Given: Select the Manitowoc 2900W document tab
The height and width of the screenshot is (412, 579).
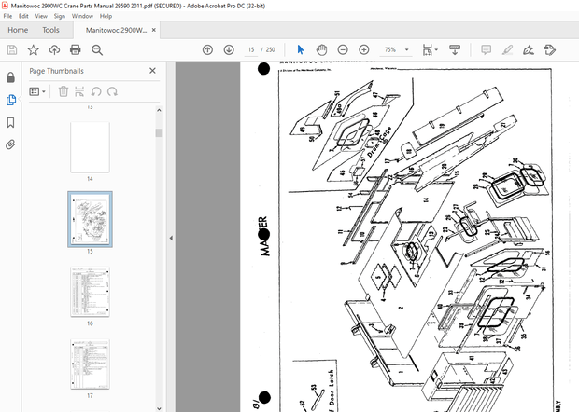Looking at the screenshot, I should tap(116, 30).
